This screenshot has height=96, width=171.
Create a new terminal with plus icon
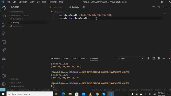coord(148,58)
